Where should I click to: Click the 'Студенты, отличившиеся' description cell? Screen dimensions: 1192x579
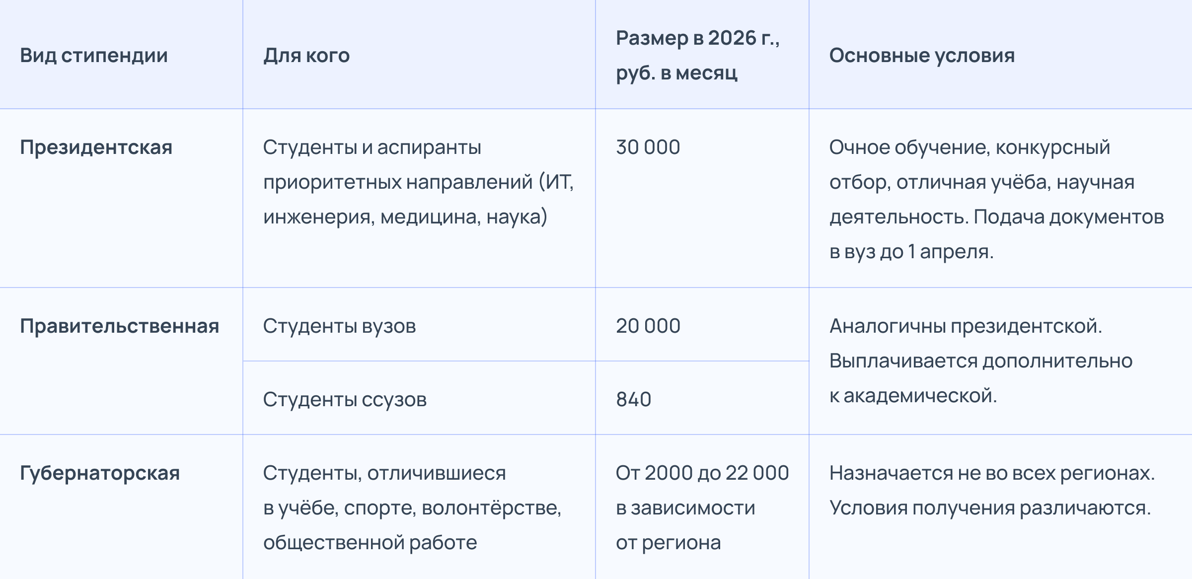tap(384, 473)
